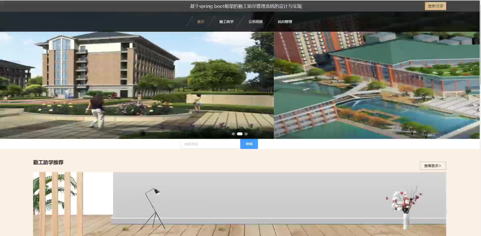Click the aerial campus carousel image
Image resolution: width=481 pixels, height=236 pixels.
click(x=376, y=86)
